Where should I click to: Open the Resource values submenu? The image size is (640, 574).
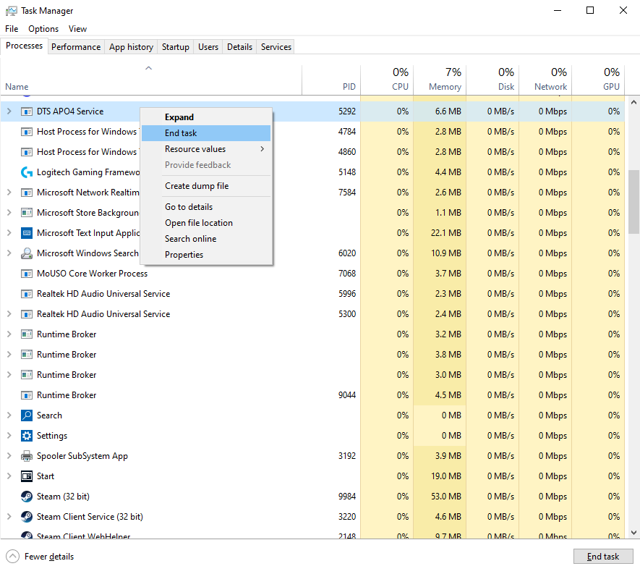tap(206, 149)
